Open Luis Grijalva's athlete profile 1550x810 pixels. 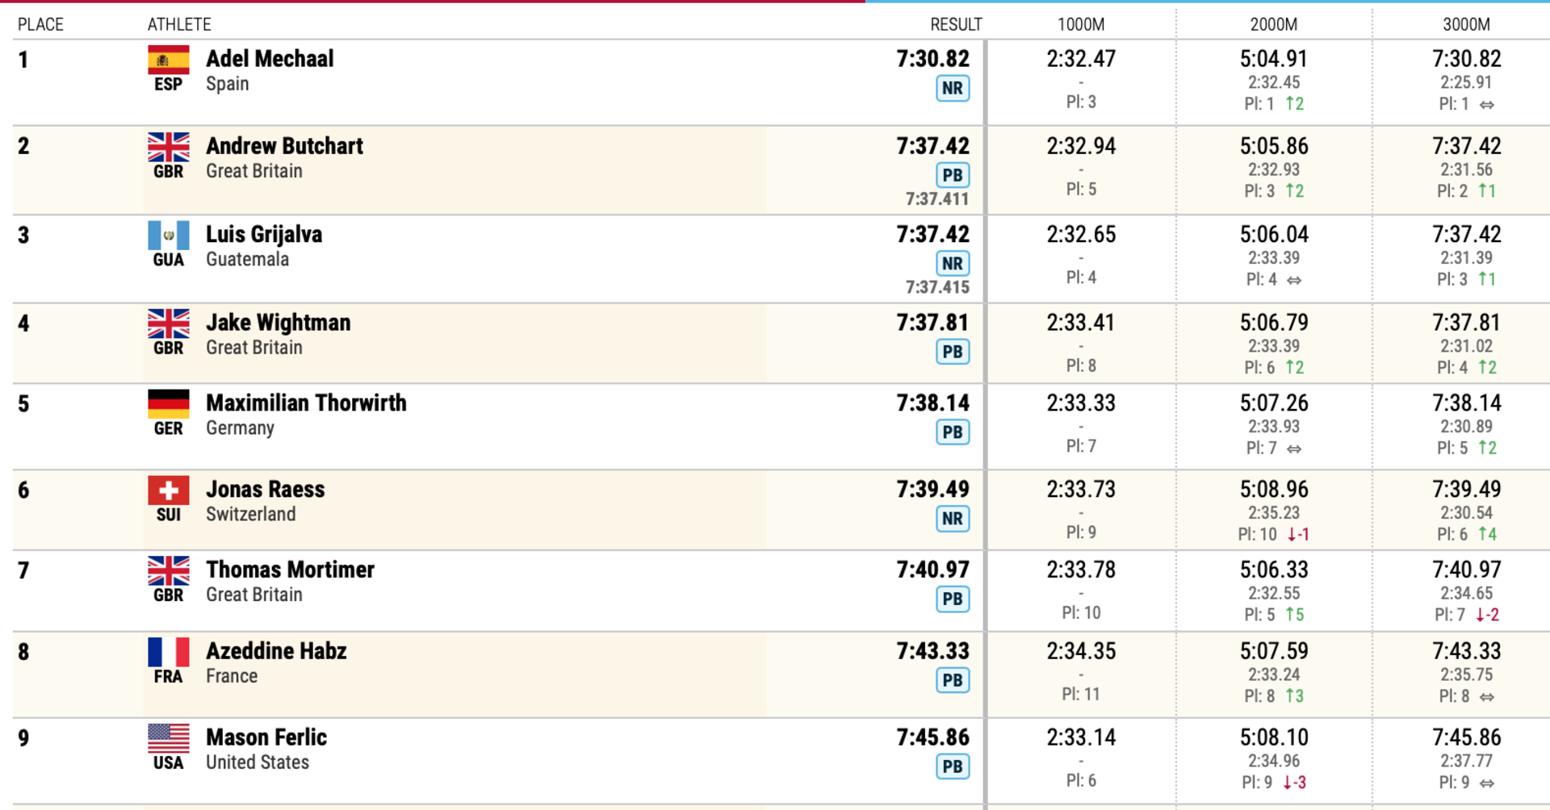pos(264,235)
